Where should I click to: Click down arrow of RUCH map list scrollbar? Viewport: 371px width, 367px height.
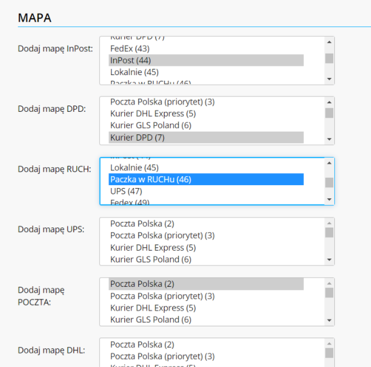[329, 199]
